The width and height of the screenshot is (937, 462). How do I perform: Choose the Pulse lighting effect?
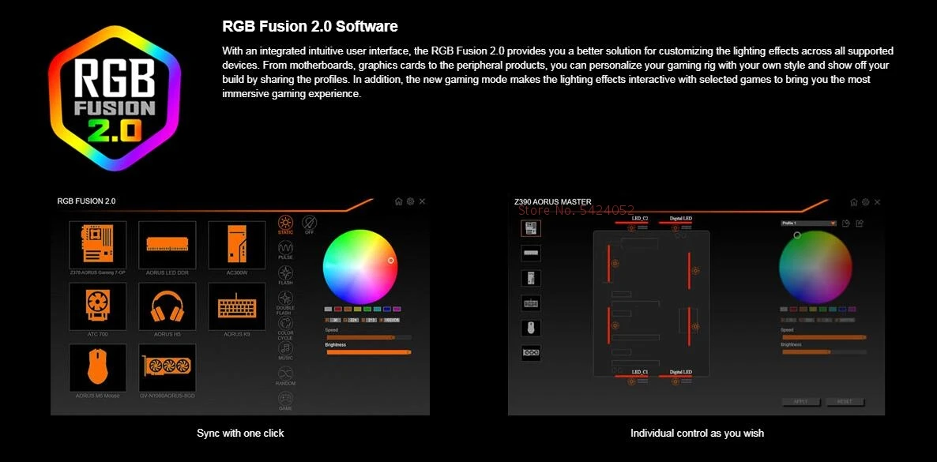tap(286, 250)
